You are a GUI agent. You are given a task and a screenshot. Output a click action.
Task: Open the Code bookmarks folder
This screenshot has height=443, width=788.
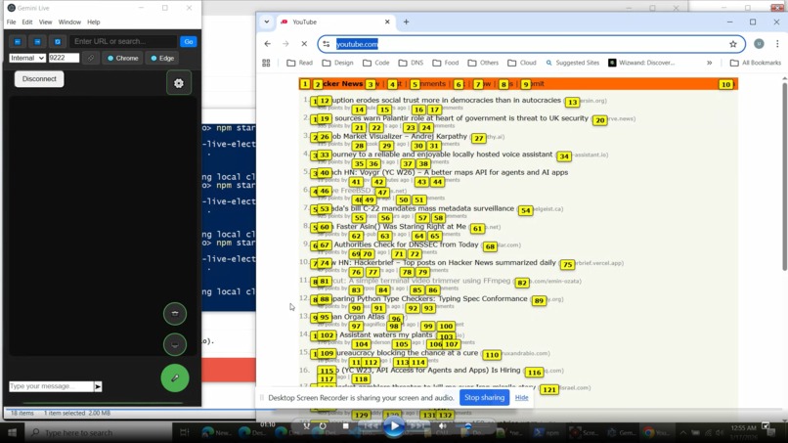375,63
